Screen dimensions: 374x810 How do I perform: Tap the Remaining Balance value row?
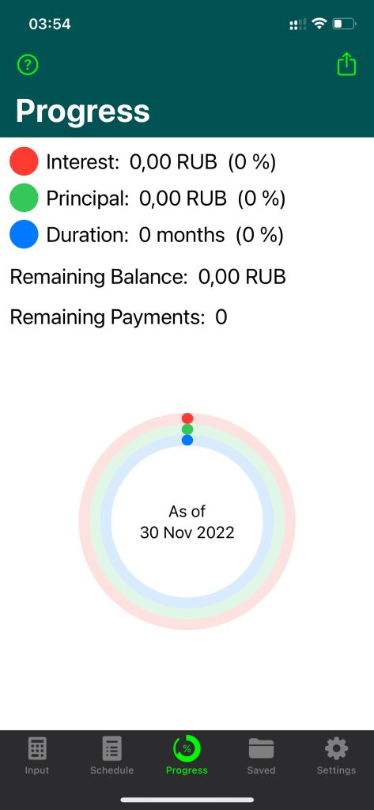148,278
